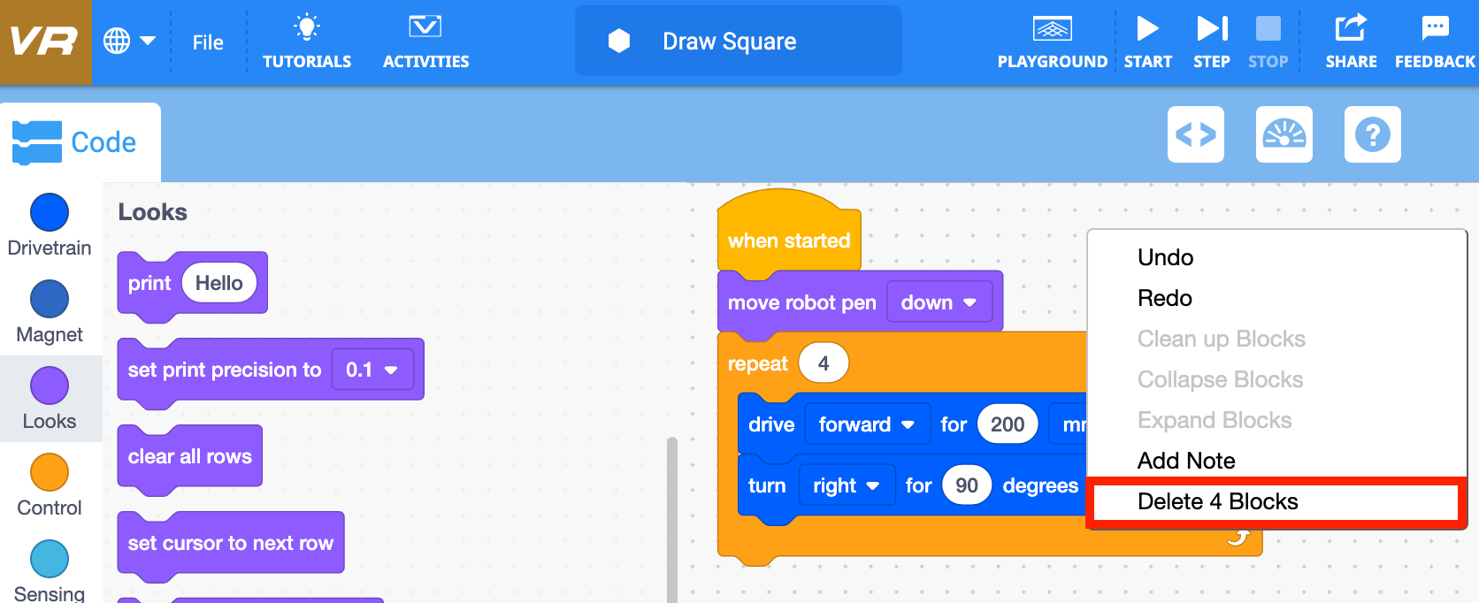Click the Step button
Image resolution: width=1479 pixels, height=603 pixels.
(x=1211, y=42)
